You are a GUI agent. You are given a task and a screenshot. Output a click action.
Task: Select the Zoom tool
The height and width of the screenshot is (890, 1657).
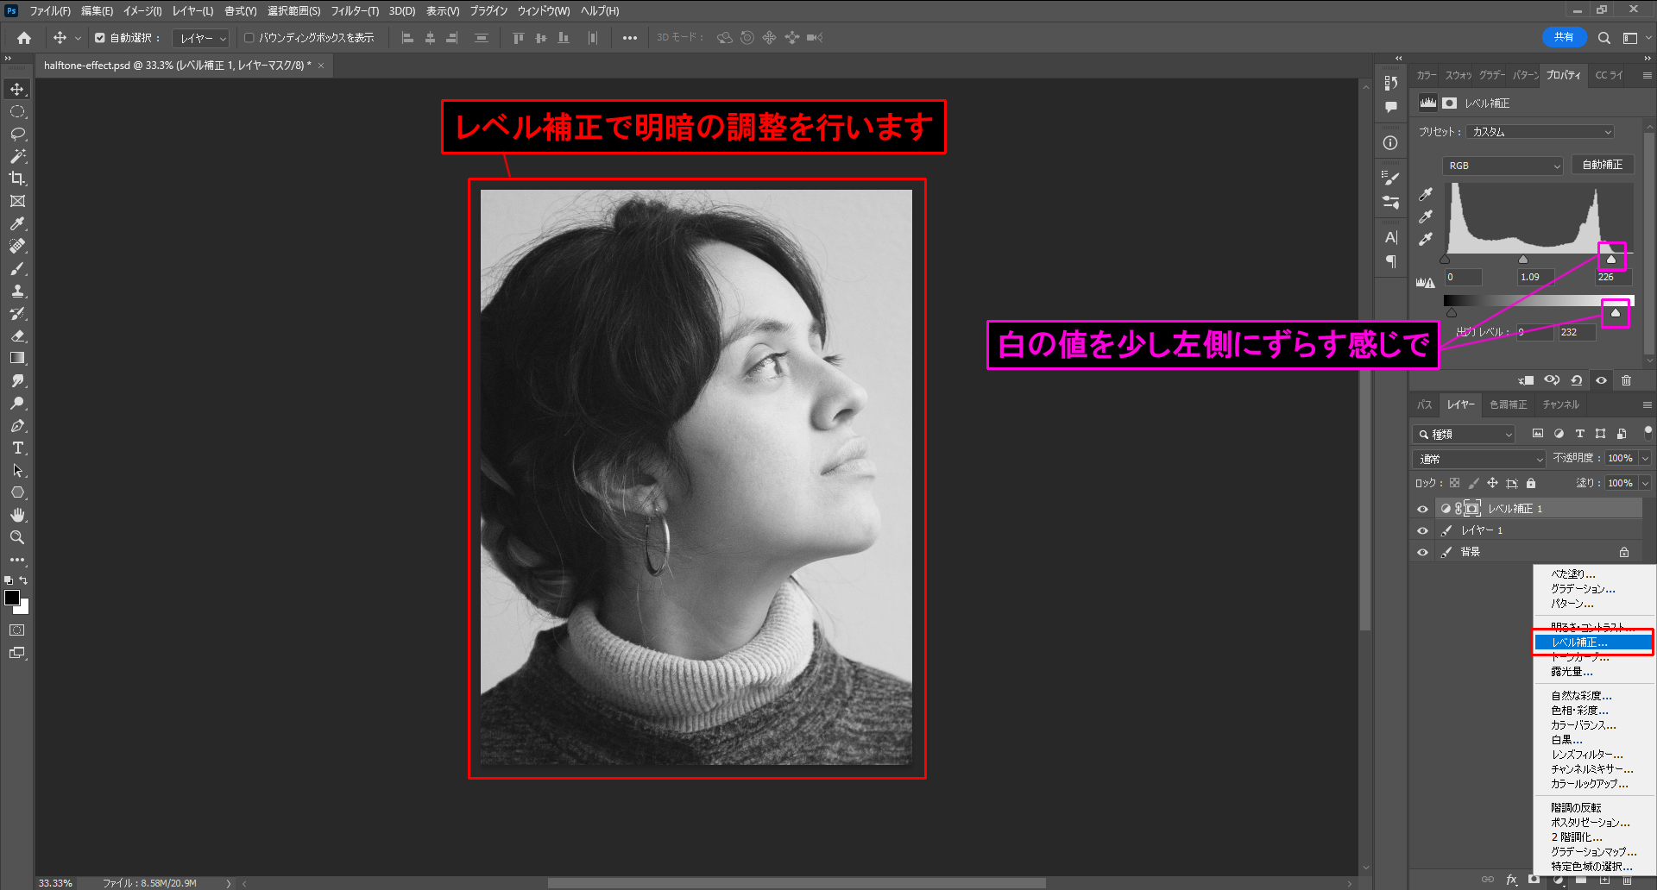(x=17, y=537)
